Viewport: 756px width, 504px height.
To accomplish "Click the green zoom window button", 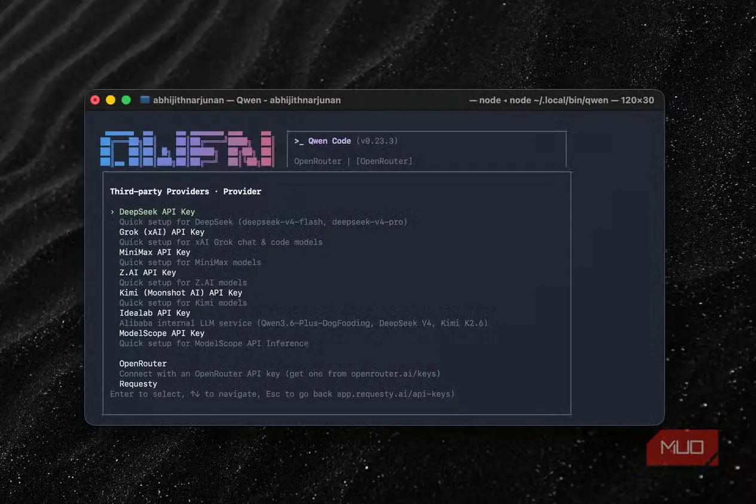I will pyautogui.click(x=126, y=100).
